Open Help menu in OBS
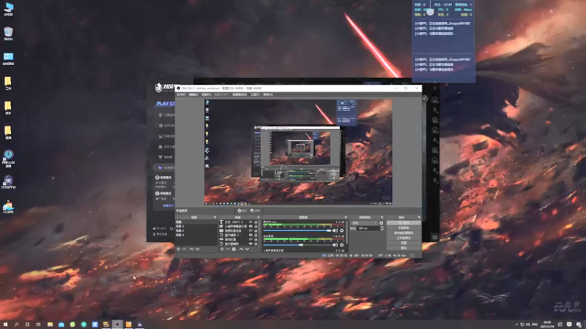The height and width of the screenshot is (329, 586). tap(268, 95)
